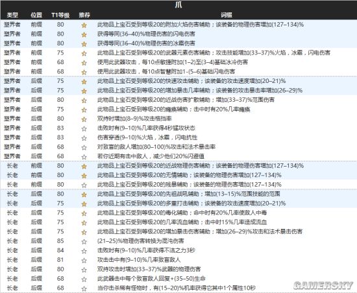Click level 81 in 致盲敌人 row
This screenshot has height=293, width=357.
coord(60,260)
